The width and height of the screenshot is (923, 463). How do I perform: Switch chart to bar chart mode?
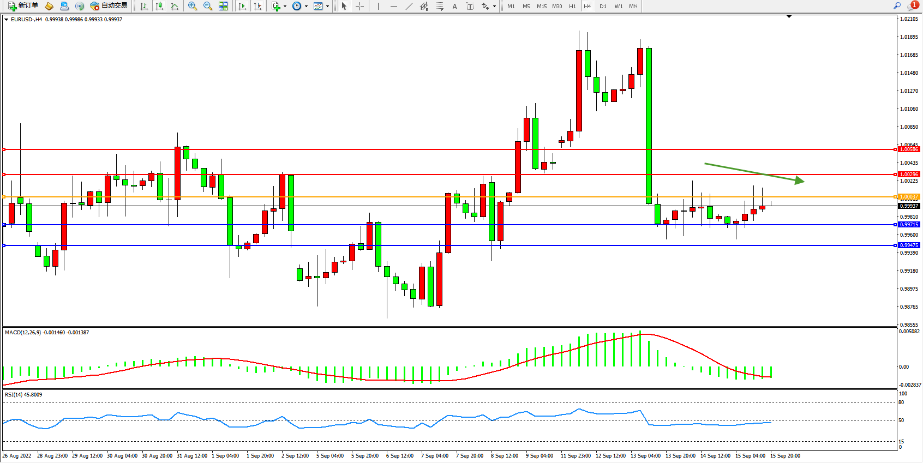pyautogui.click(x=144, y=6)
